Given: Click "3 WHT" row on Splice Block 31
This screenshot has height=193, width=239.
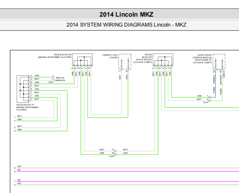Looking at the screenshot, I should pyautogui.click(x=35, y=99).
